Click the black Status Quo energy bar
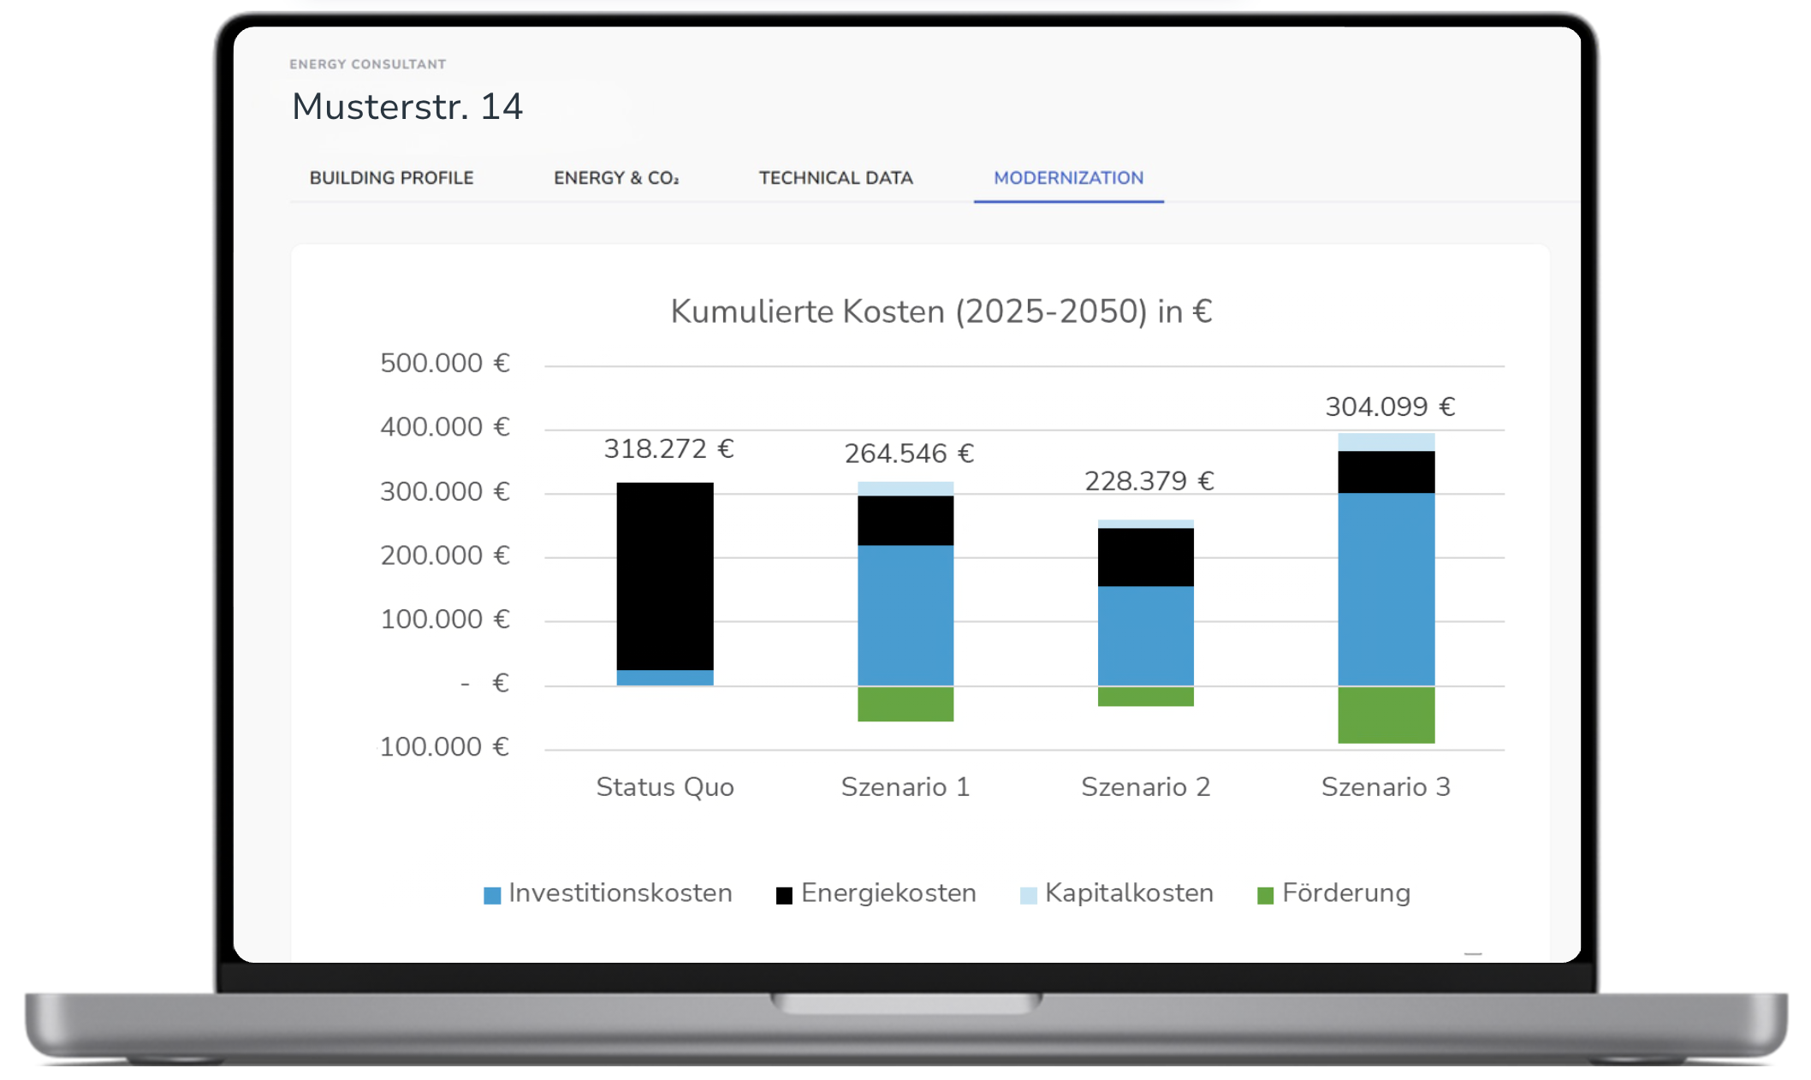The image size is (1811, 1080). click(665, 575)
